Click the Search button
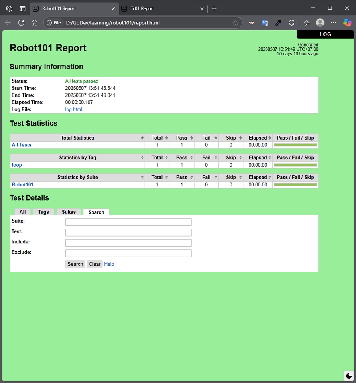Screen dimensions: 356x383 click(75, 264)
